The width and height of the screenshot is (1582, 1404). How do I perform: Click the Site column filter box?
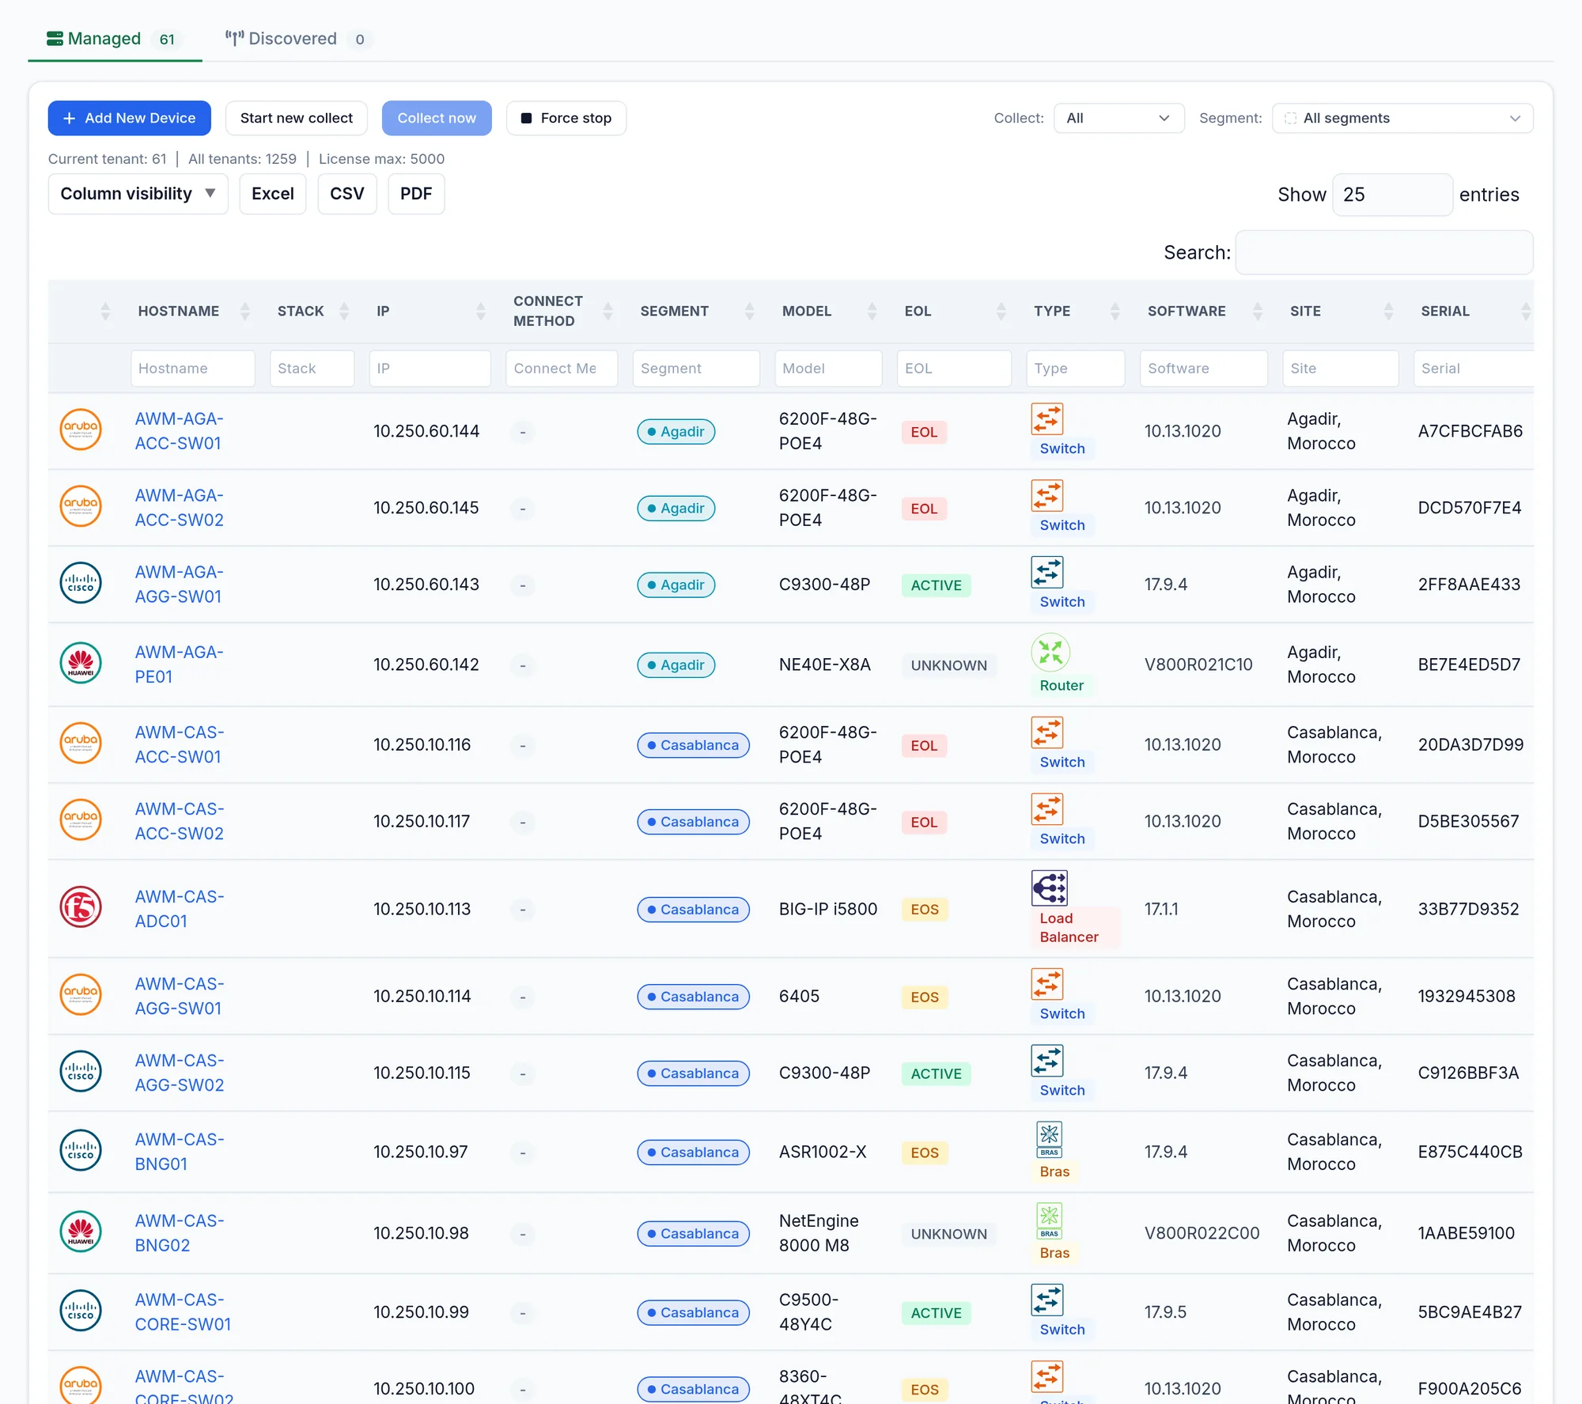click(x=1341, y=369)
